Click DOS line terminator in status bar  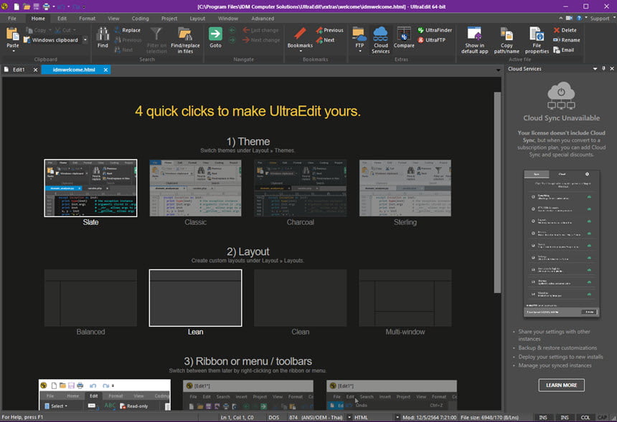pos(274,417)
